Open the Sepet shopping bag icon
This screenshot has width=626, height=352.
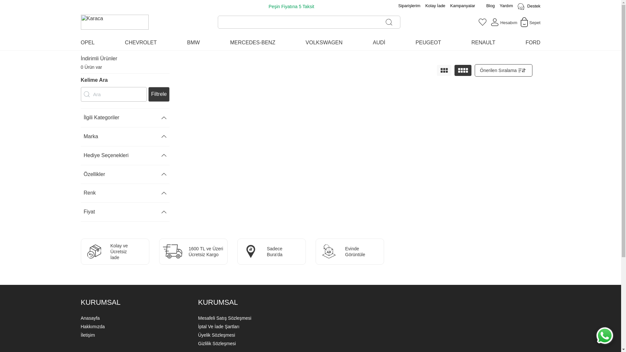[x=524, y=22]
